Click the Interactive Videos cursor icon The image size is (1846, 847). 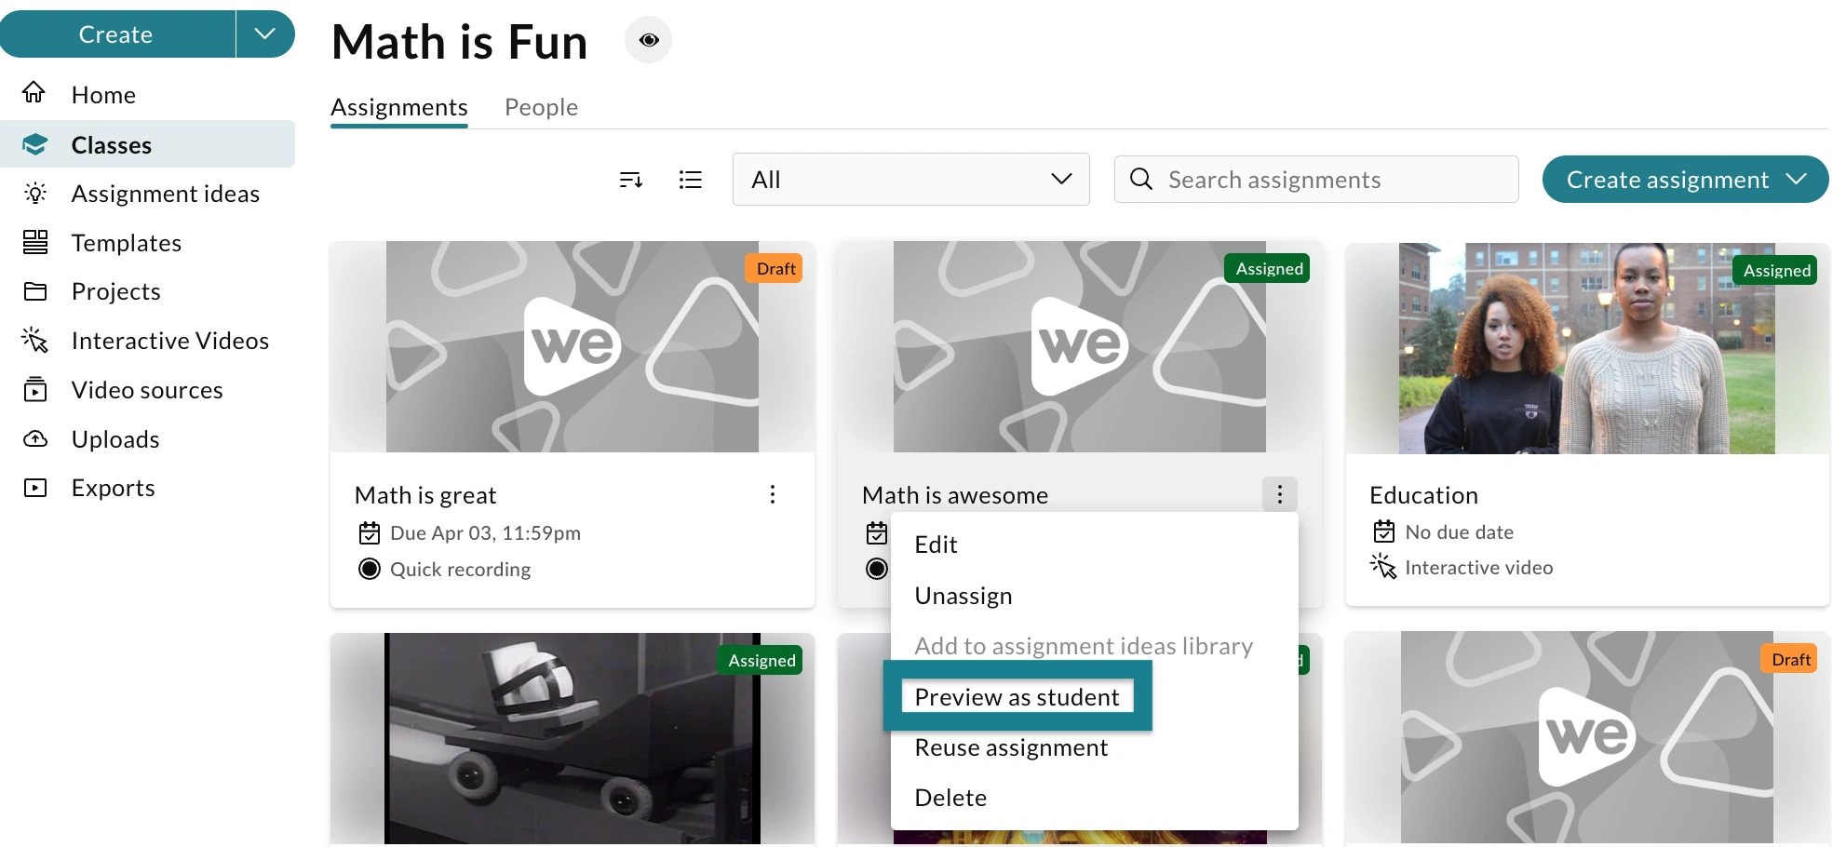tap(35, 340)
